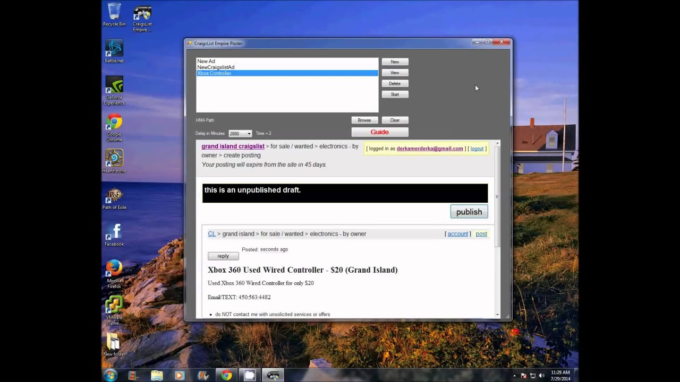Click the Clear button
The height and width of the screenshot is (382, 680).
tap(395, 120)
